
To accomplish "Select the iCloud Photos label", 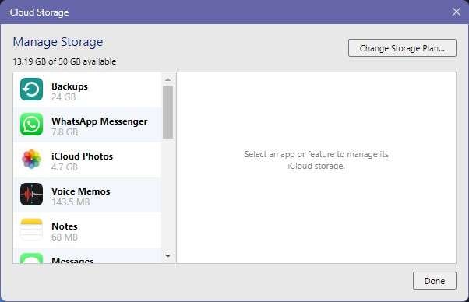I will point(82,156).
